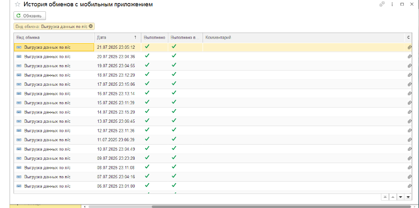Select the exchange-type icon in the 21.07.2025 row
The height and width of the screenshot is (208, 419).
tap(19, 47)
